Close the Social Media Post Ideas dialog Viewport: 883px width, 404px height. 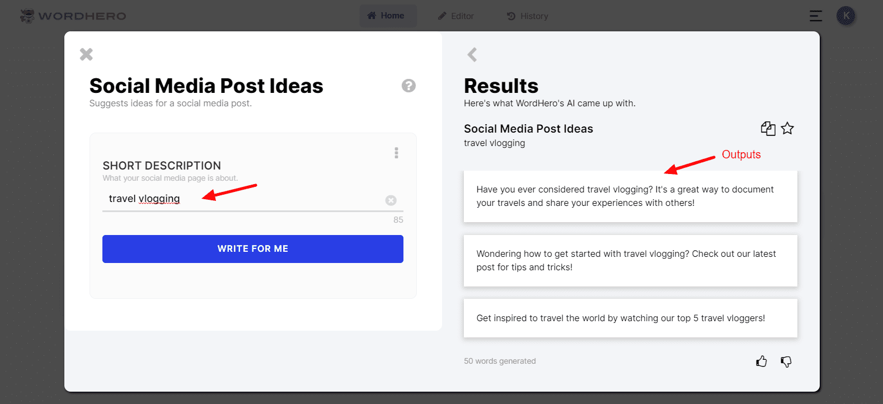[x=86, y=54]
